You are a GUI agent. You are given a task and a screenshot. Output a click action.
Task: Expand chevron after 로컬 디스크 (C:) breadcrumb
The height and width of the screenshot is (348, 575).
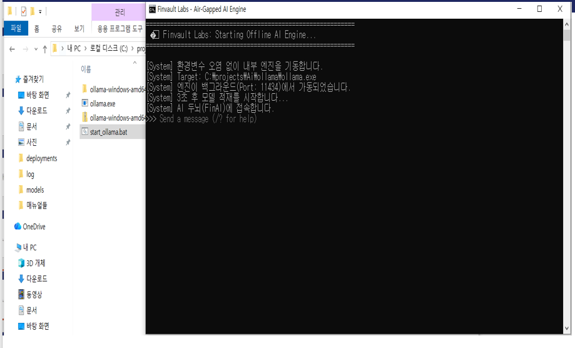(133, 48)
